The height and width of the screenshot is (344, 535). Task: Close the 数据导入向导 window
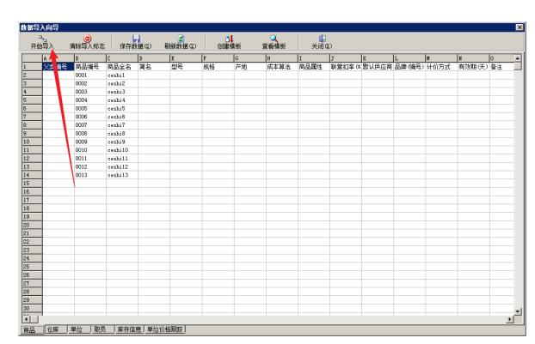point(520,27)
